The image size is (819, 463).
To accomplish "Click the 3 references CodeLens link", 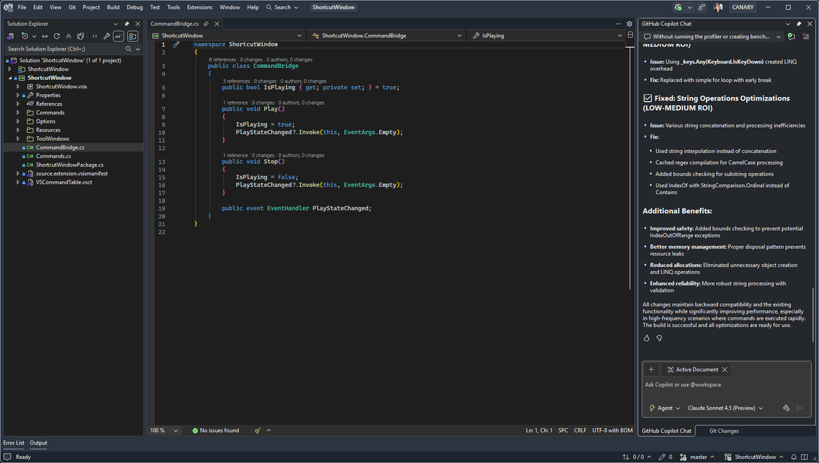I will (236, 81).
